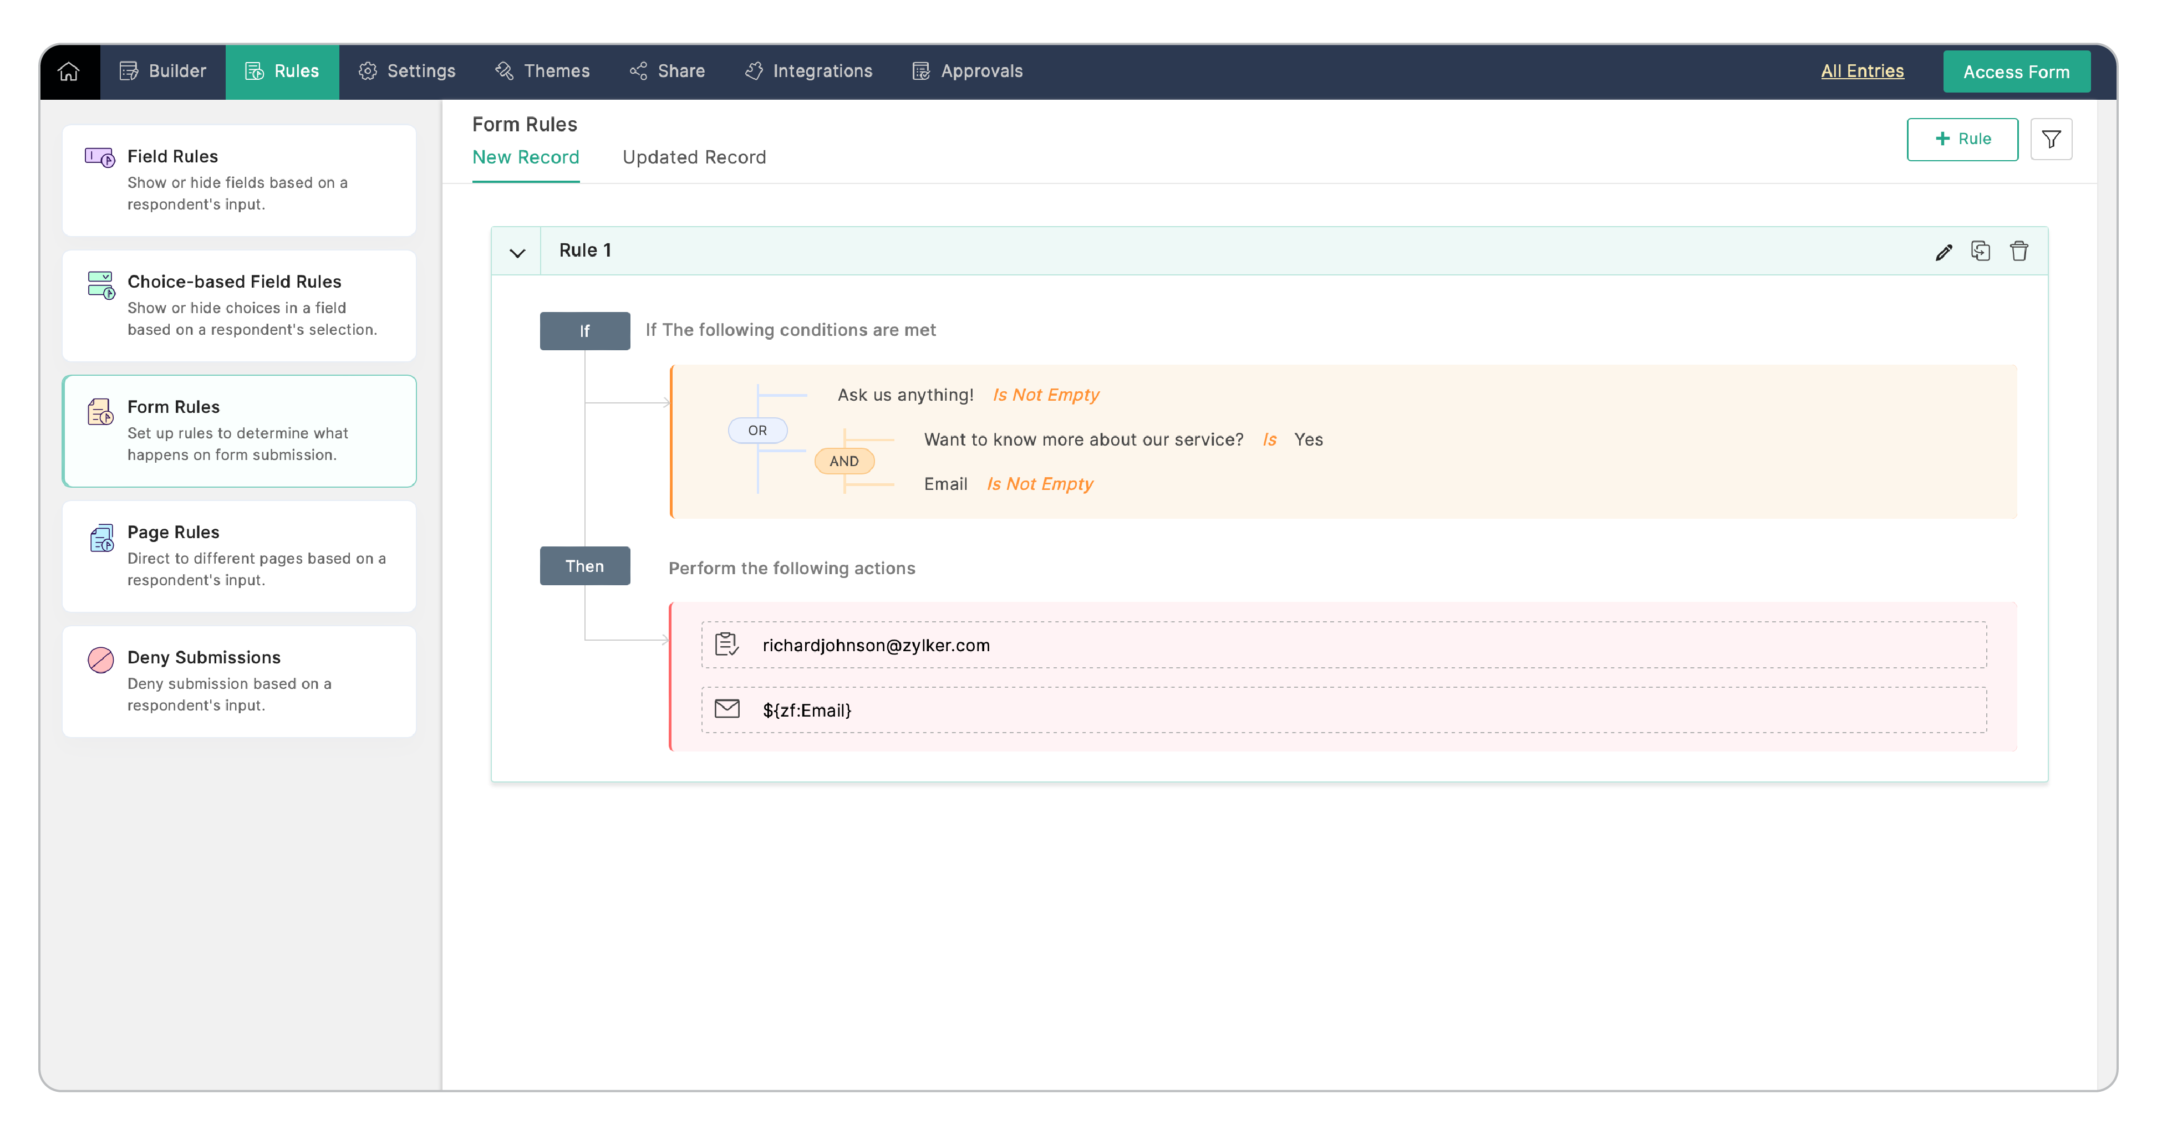
Task: Select the New Record tab
Action: 525,157
